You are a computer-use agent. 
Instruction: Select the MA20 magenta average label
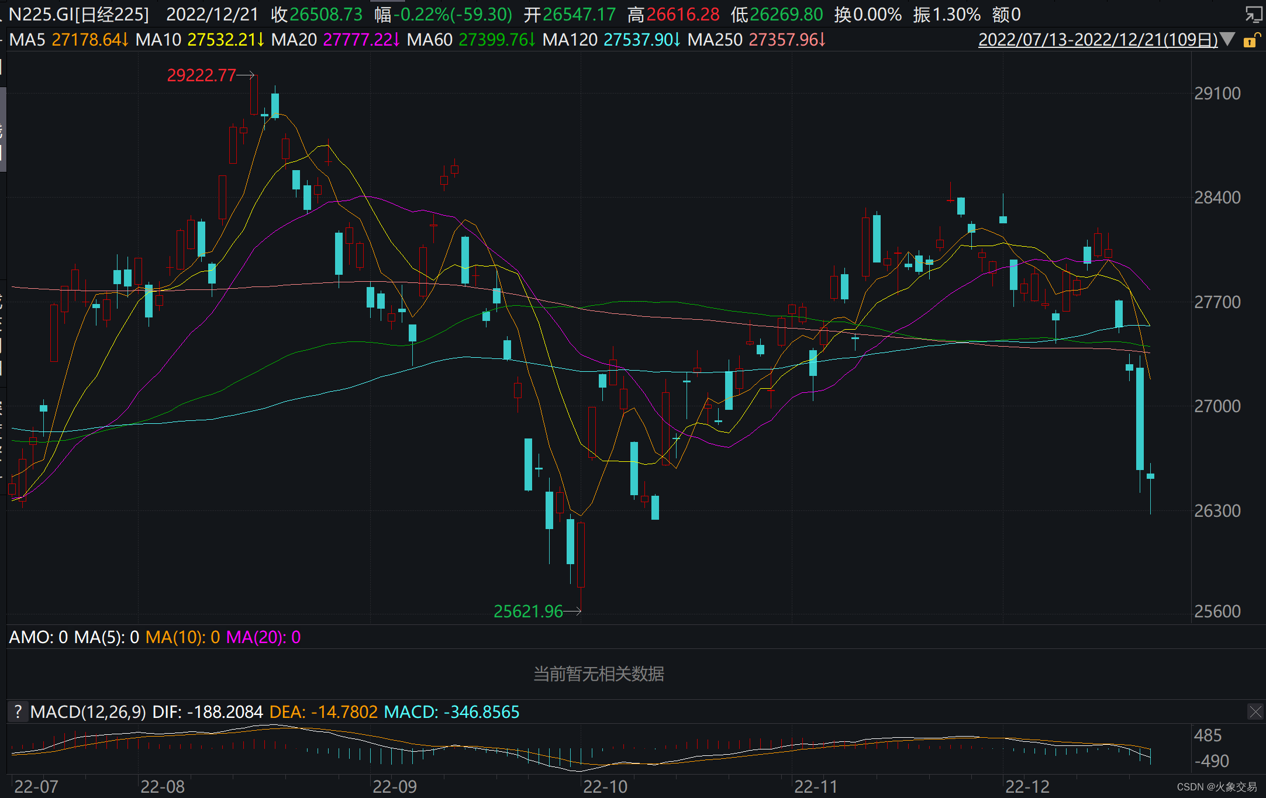pos(294,40)
